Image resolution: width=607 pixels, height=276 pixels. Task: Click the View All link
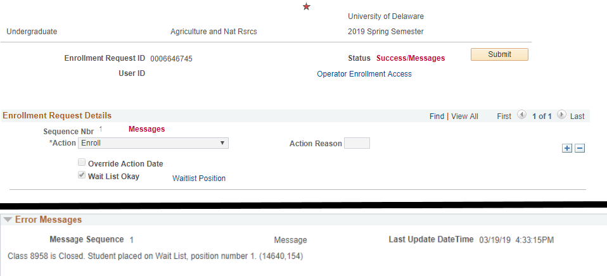click(464, 116)
